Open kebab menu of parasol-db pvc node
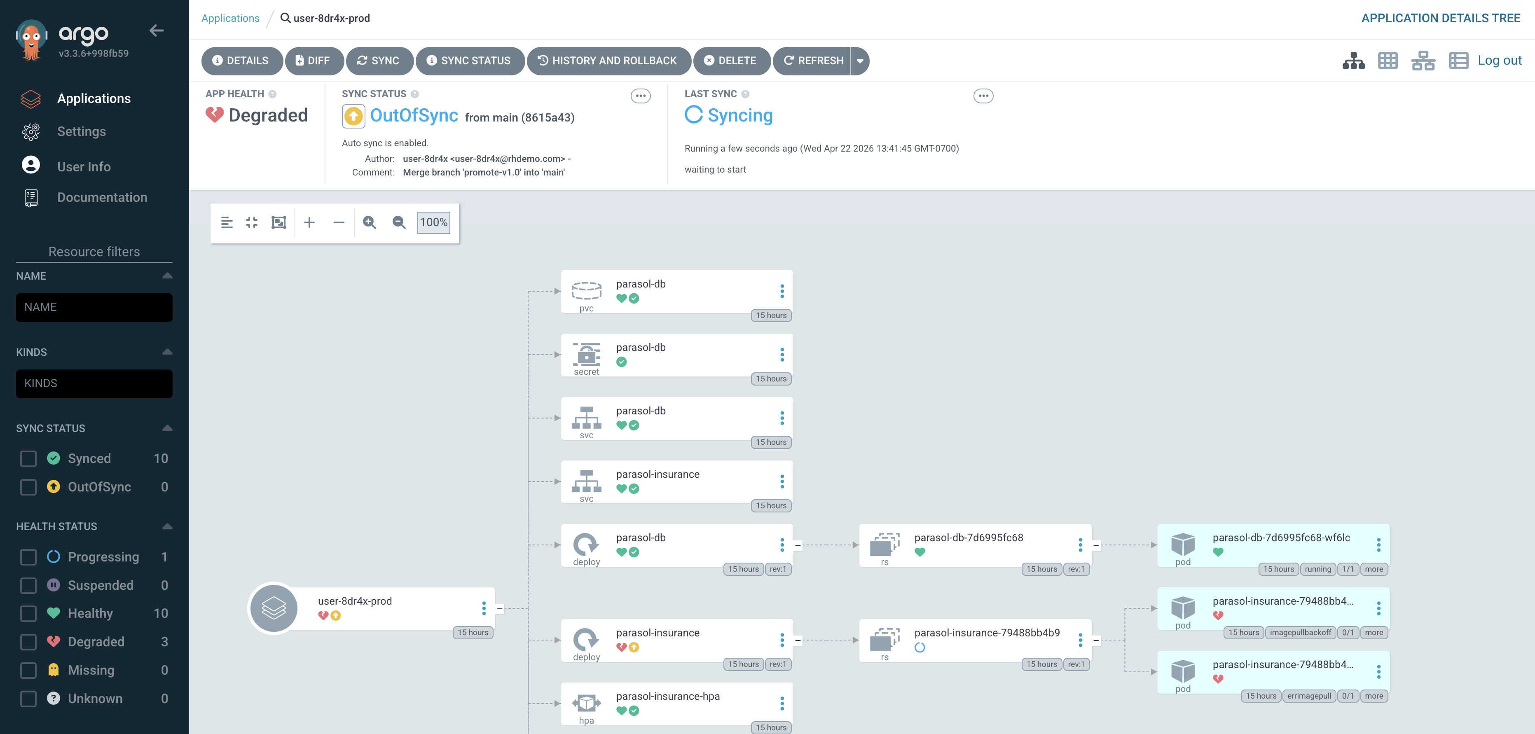The height and width of the screenshot is (734, 1535). click(x=782, y=291)
